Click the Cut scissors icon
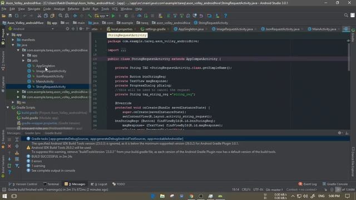Screen dimensions: 356x200 pyautogui.click(x=39, y=16)
